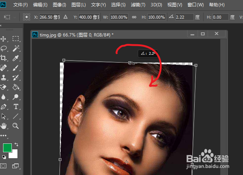Toggle relative positioning triangle for reference point

coord(65,17)
